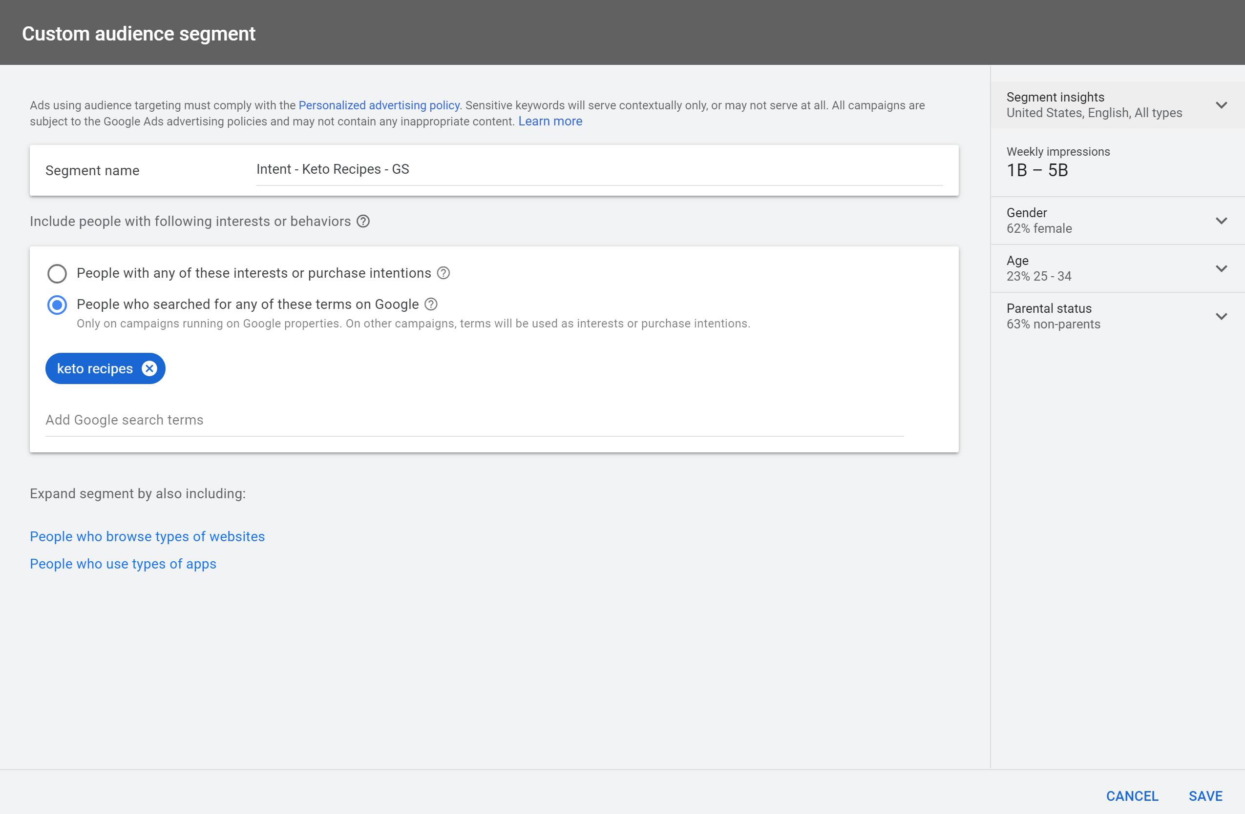Expand the Age insights section
This screenshot has height=814, width=1245.
coord(1221,269)
